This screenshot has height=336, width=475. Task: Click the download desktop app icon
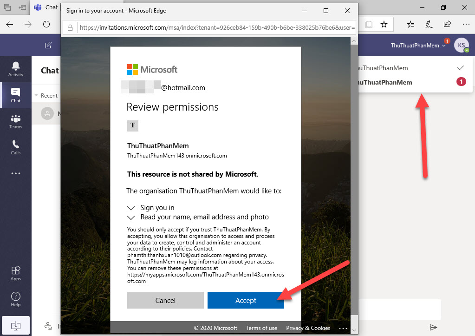[x=15, y=325]
